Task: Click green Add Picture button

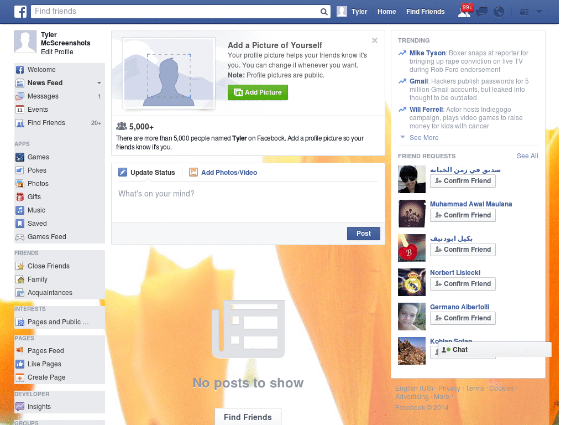Action: pos(258,92)
